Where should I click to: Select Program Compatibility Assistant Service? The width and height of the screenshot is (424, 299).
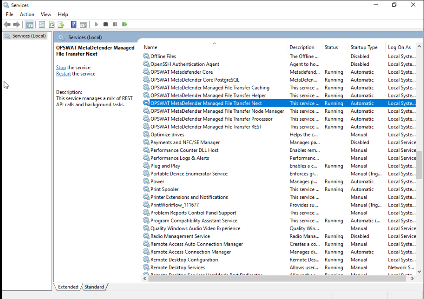click(x=279, y=220)
